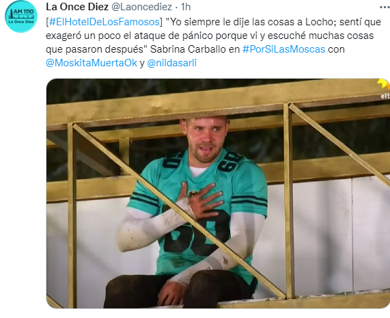Open the attached tweet image
The width and height of the screenshot is (390, 318).
218,194
